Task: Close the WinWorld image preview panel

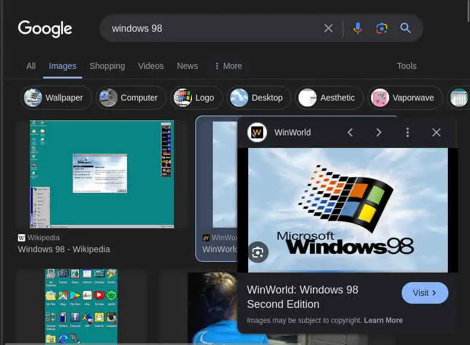Action: pos(436,132)
